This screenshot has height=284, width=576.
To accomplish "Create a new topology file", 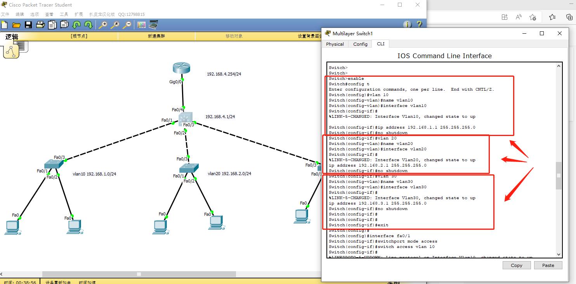I will coord(4,24).
